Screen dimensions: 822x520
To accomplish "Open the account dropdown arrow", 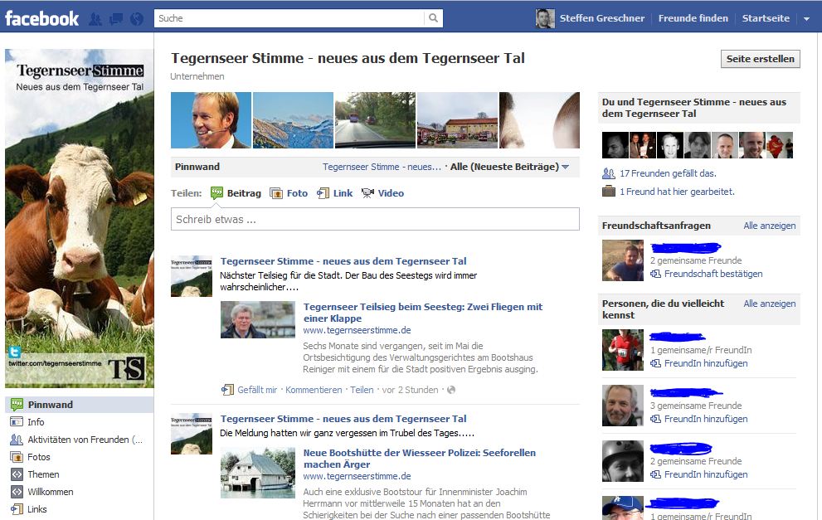I will 806,19.
